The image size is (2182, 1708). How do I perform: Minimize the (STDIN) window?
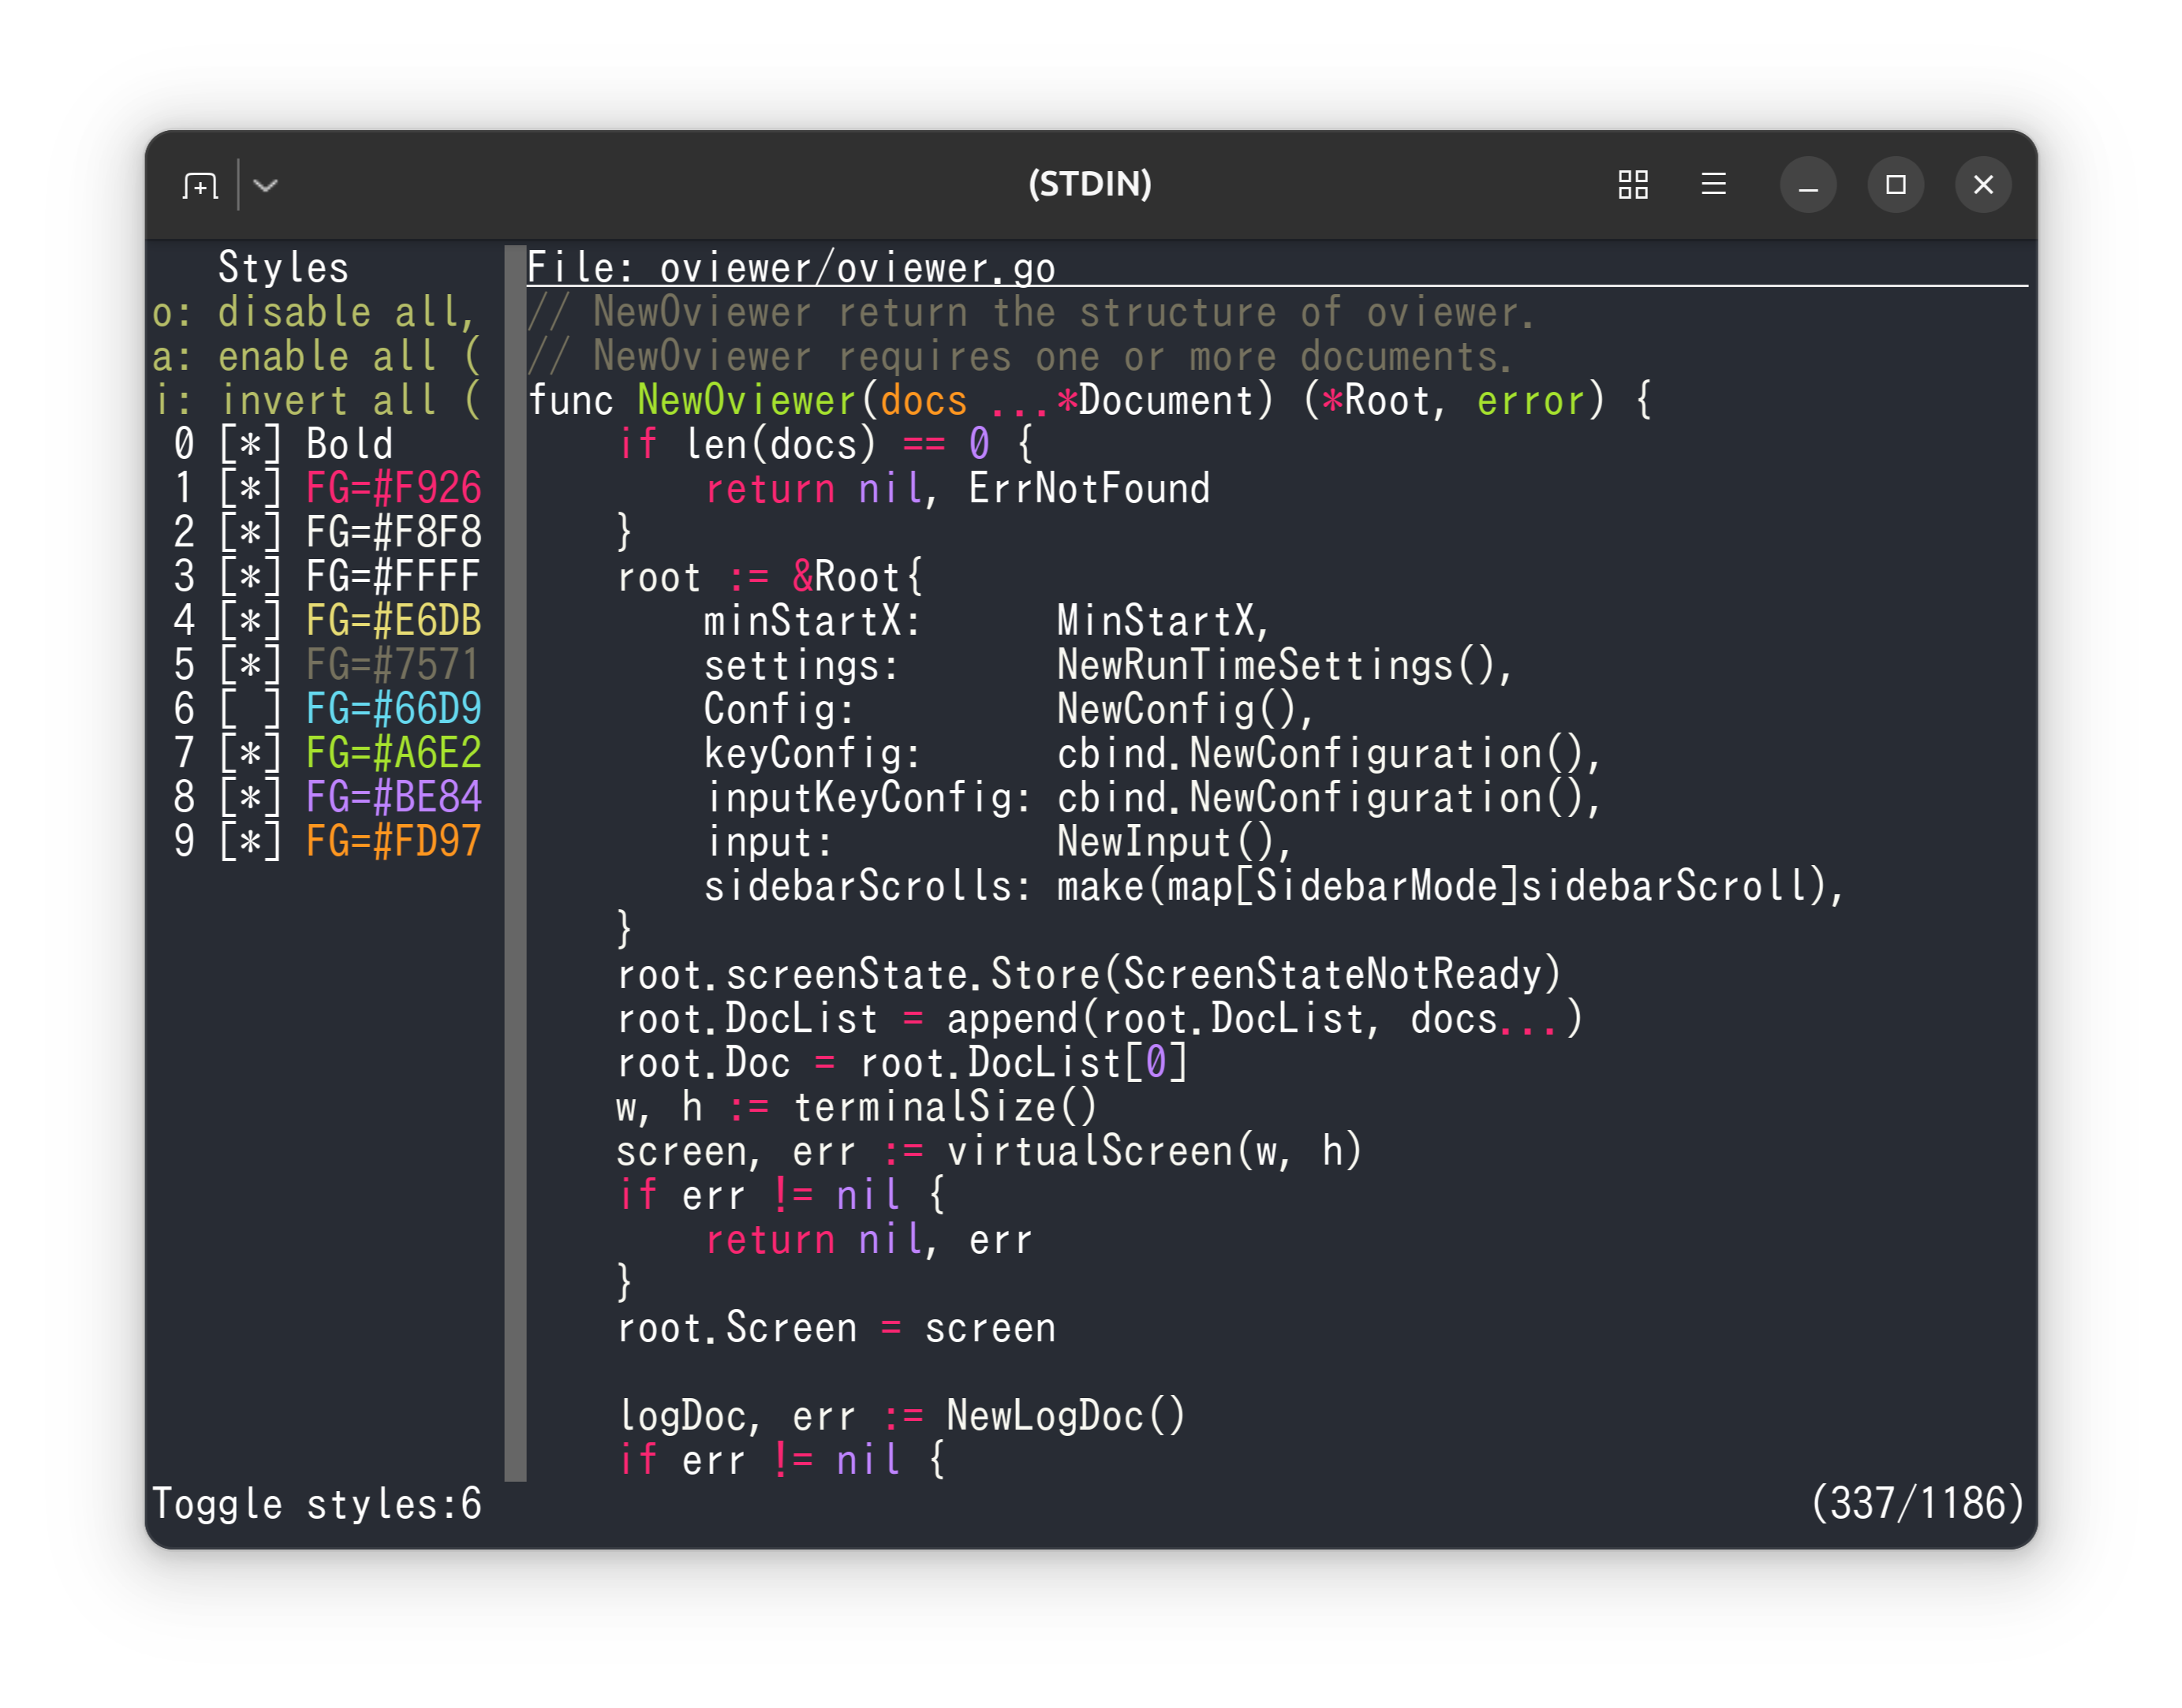point(1808,185)
